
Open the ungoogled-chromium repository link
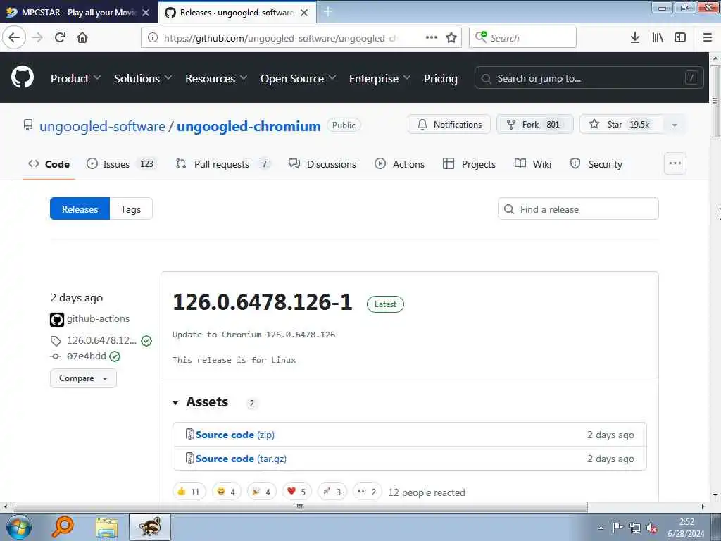pyautogui.click(x=249, y=126)
